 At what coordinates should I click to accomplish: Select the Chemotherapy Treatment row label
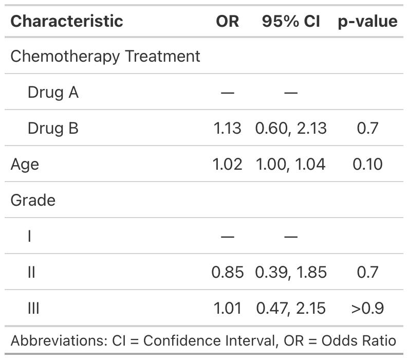click(105, 56)
